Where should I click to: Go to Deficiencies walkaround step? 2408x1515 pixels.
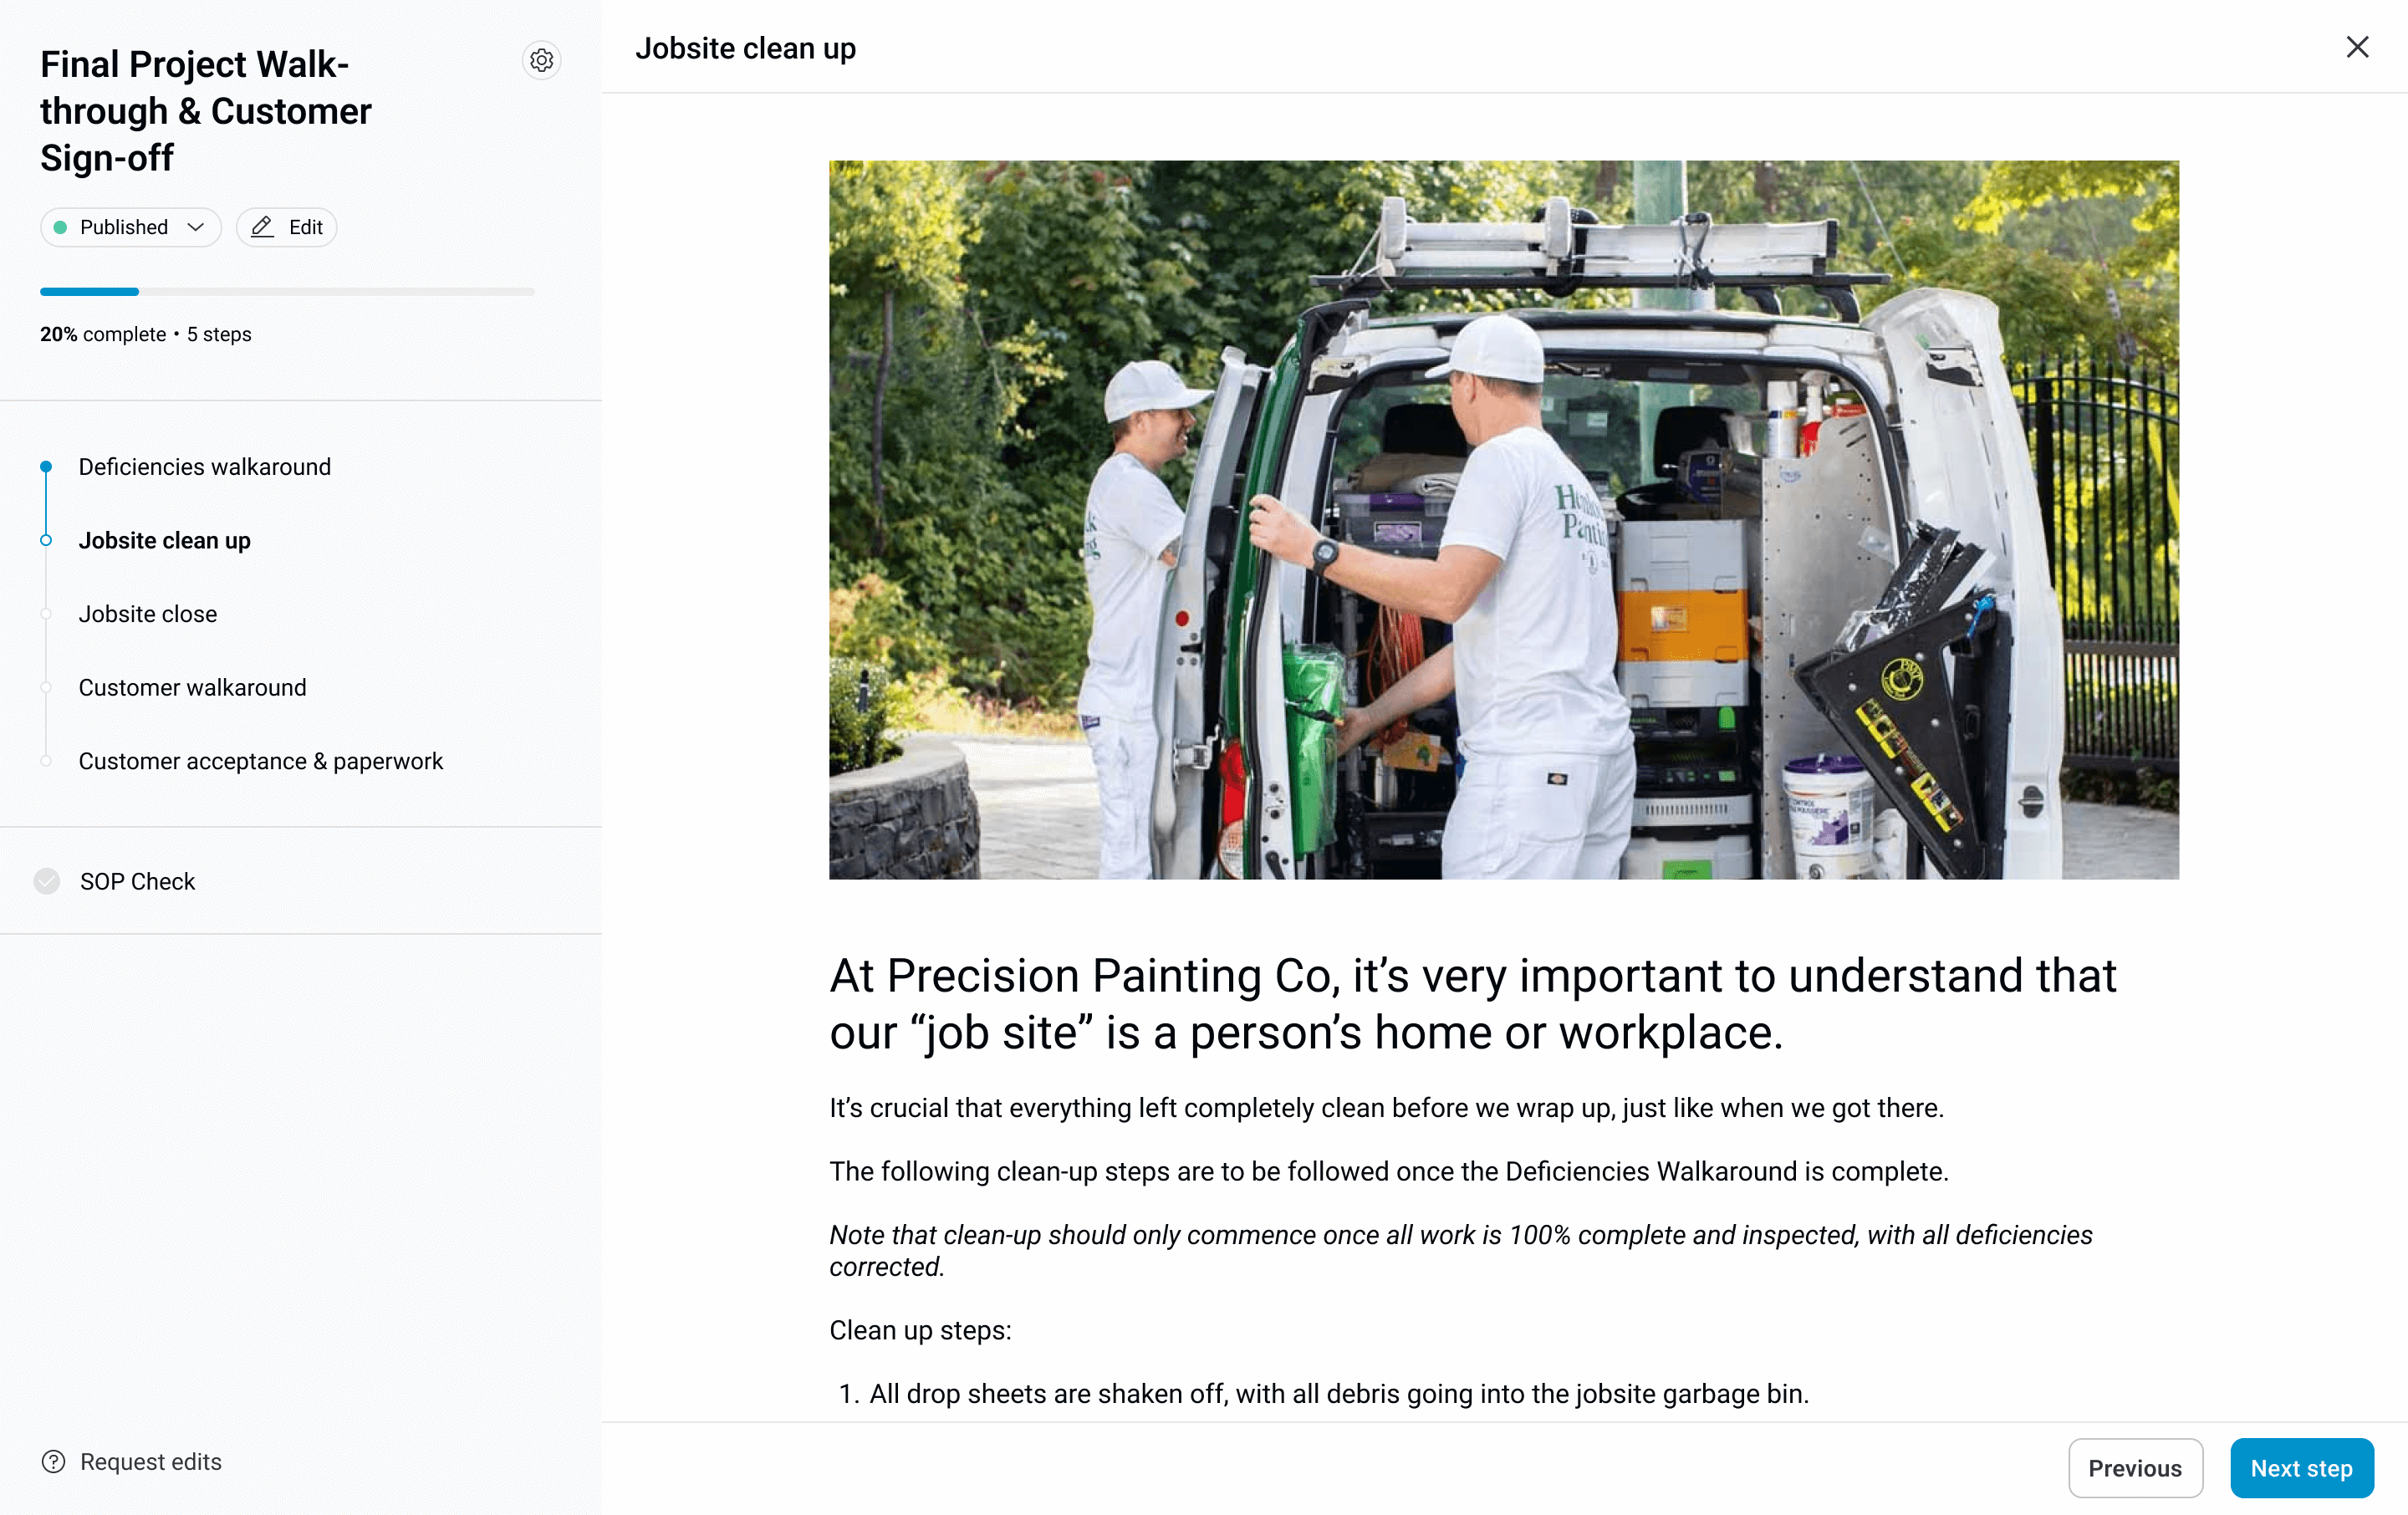point(204,467)
